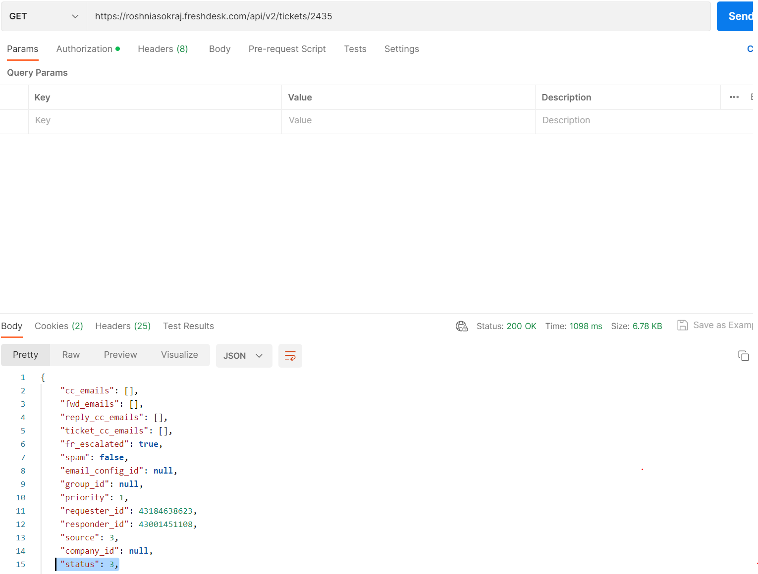The width and height of the screenshot is (758, 574).
Task: Click the "email_config_id": null line
Action: tap(119, 471)
